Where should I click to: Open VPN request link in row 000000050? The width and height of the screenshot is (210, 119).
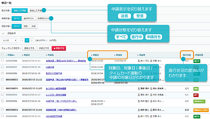coord(54,116)
